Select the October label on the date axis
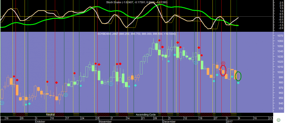Screen dimensions: 289x123 40,122
